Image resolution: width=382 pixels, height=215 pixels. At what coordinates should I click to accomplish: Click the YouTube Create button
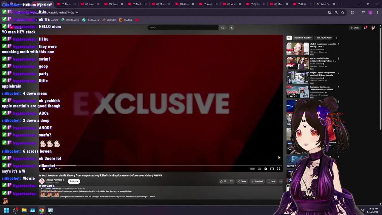tap(355, 28)
